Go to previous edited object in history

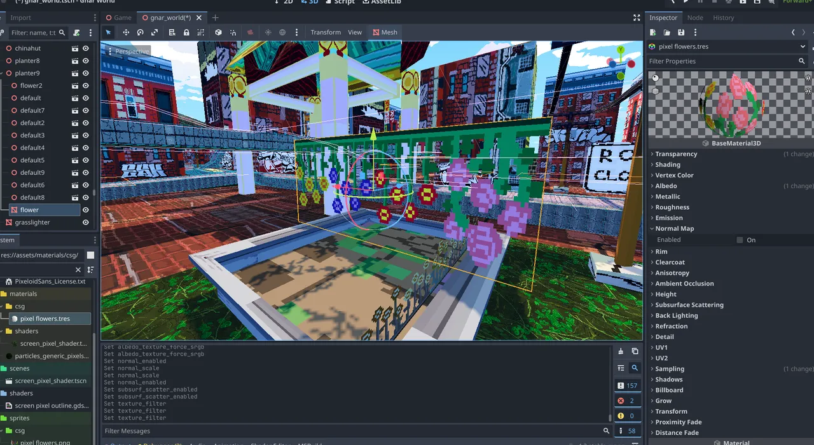[x=793, y=32]
